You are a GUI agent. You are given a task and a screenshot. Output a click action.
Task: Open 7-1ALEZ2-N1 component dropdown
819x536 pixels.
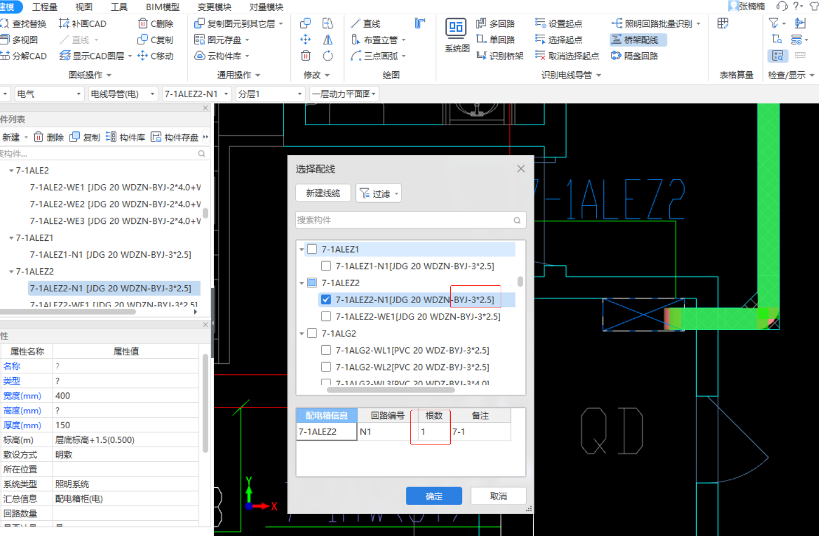(x=196, y=94)
